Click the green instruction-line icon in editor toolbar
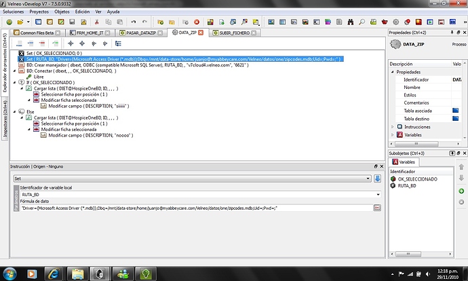This screenshot has height=281, width=468. [55, 43]
